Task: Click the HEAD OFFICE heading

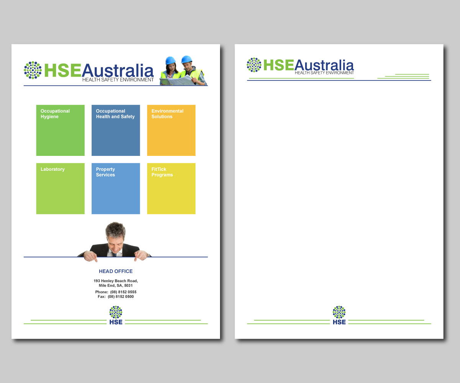Action: tap(115, 271)
